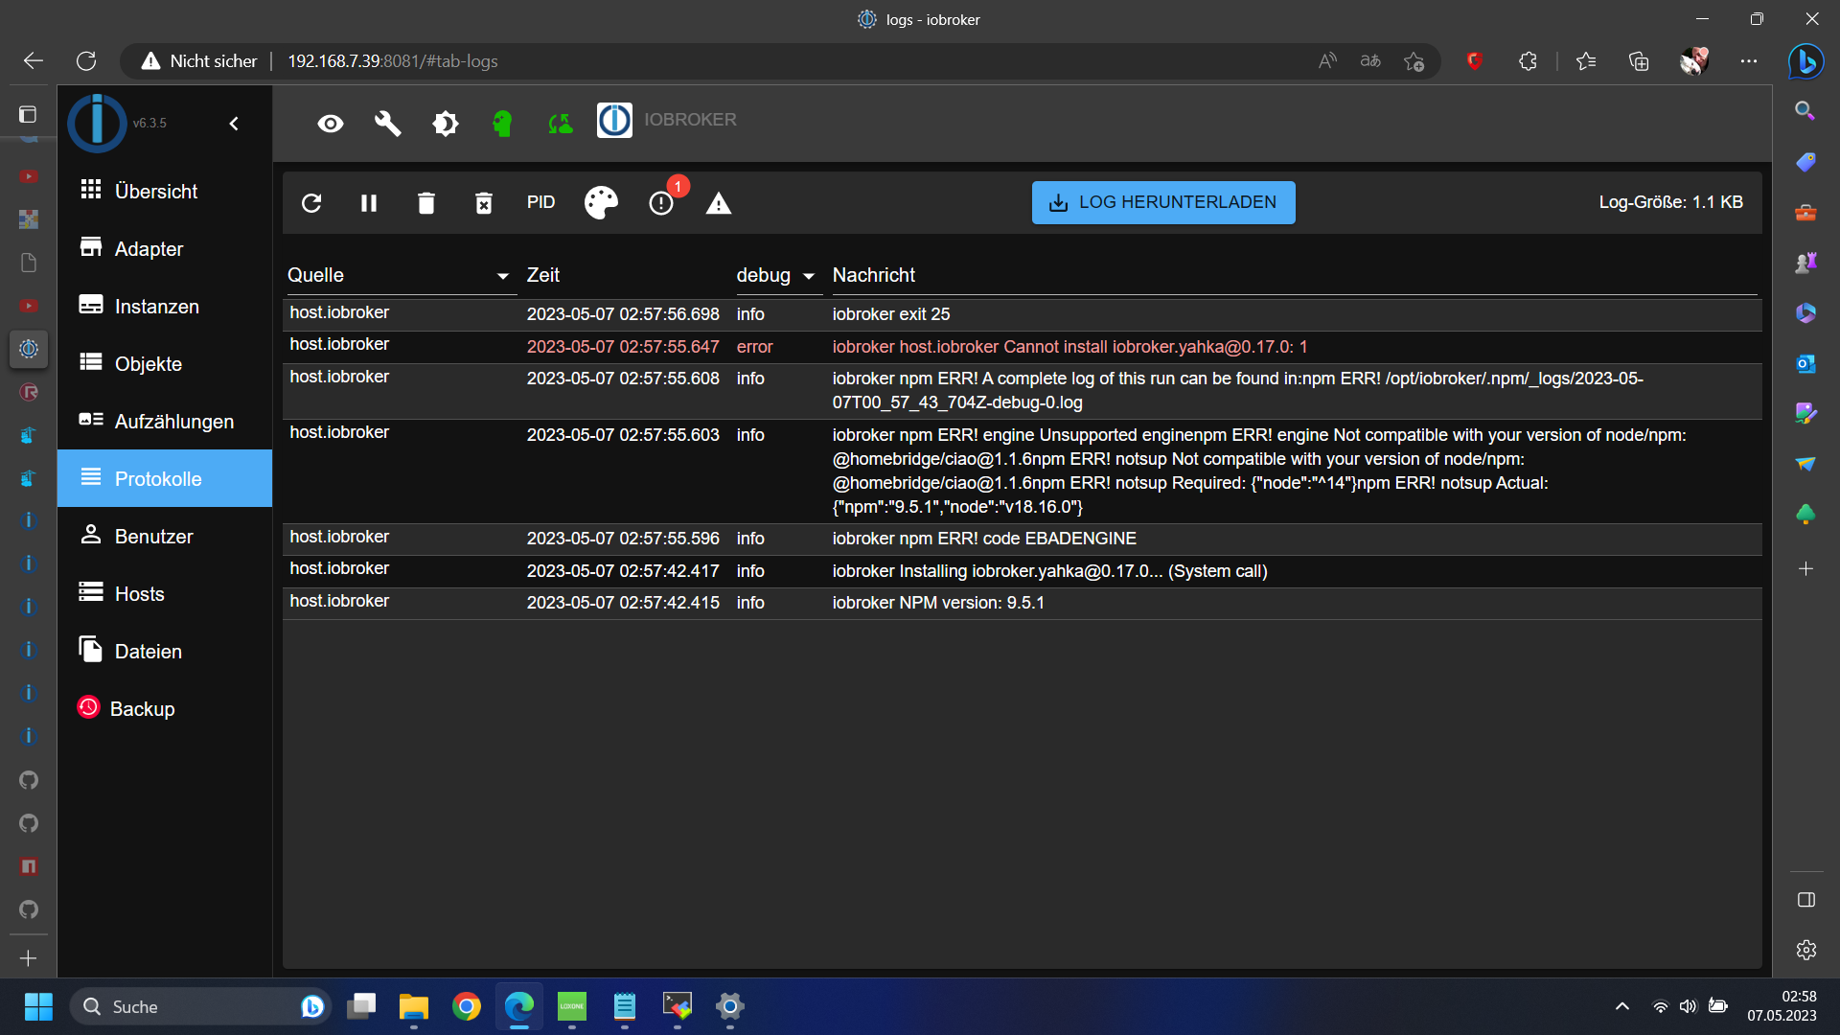1840x1035 pixels.
Task: Pause the log output
Action: (x=369, y=203)
